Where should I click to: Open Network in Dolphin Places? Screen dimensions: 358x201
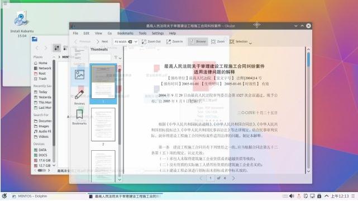click(42, 68)
